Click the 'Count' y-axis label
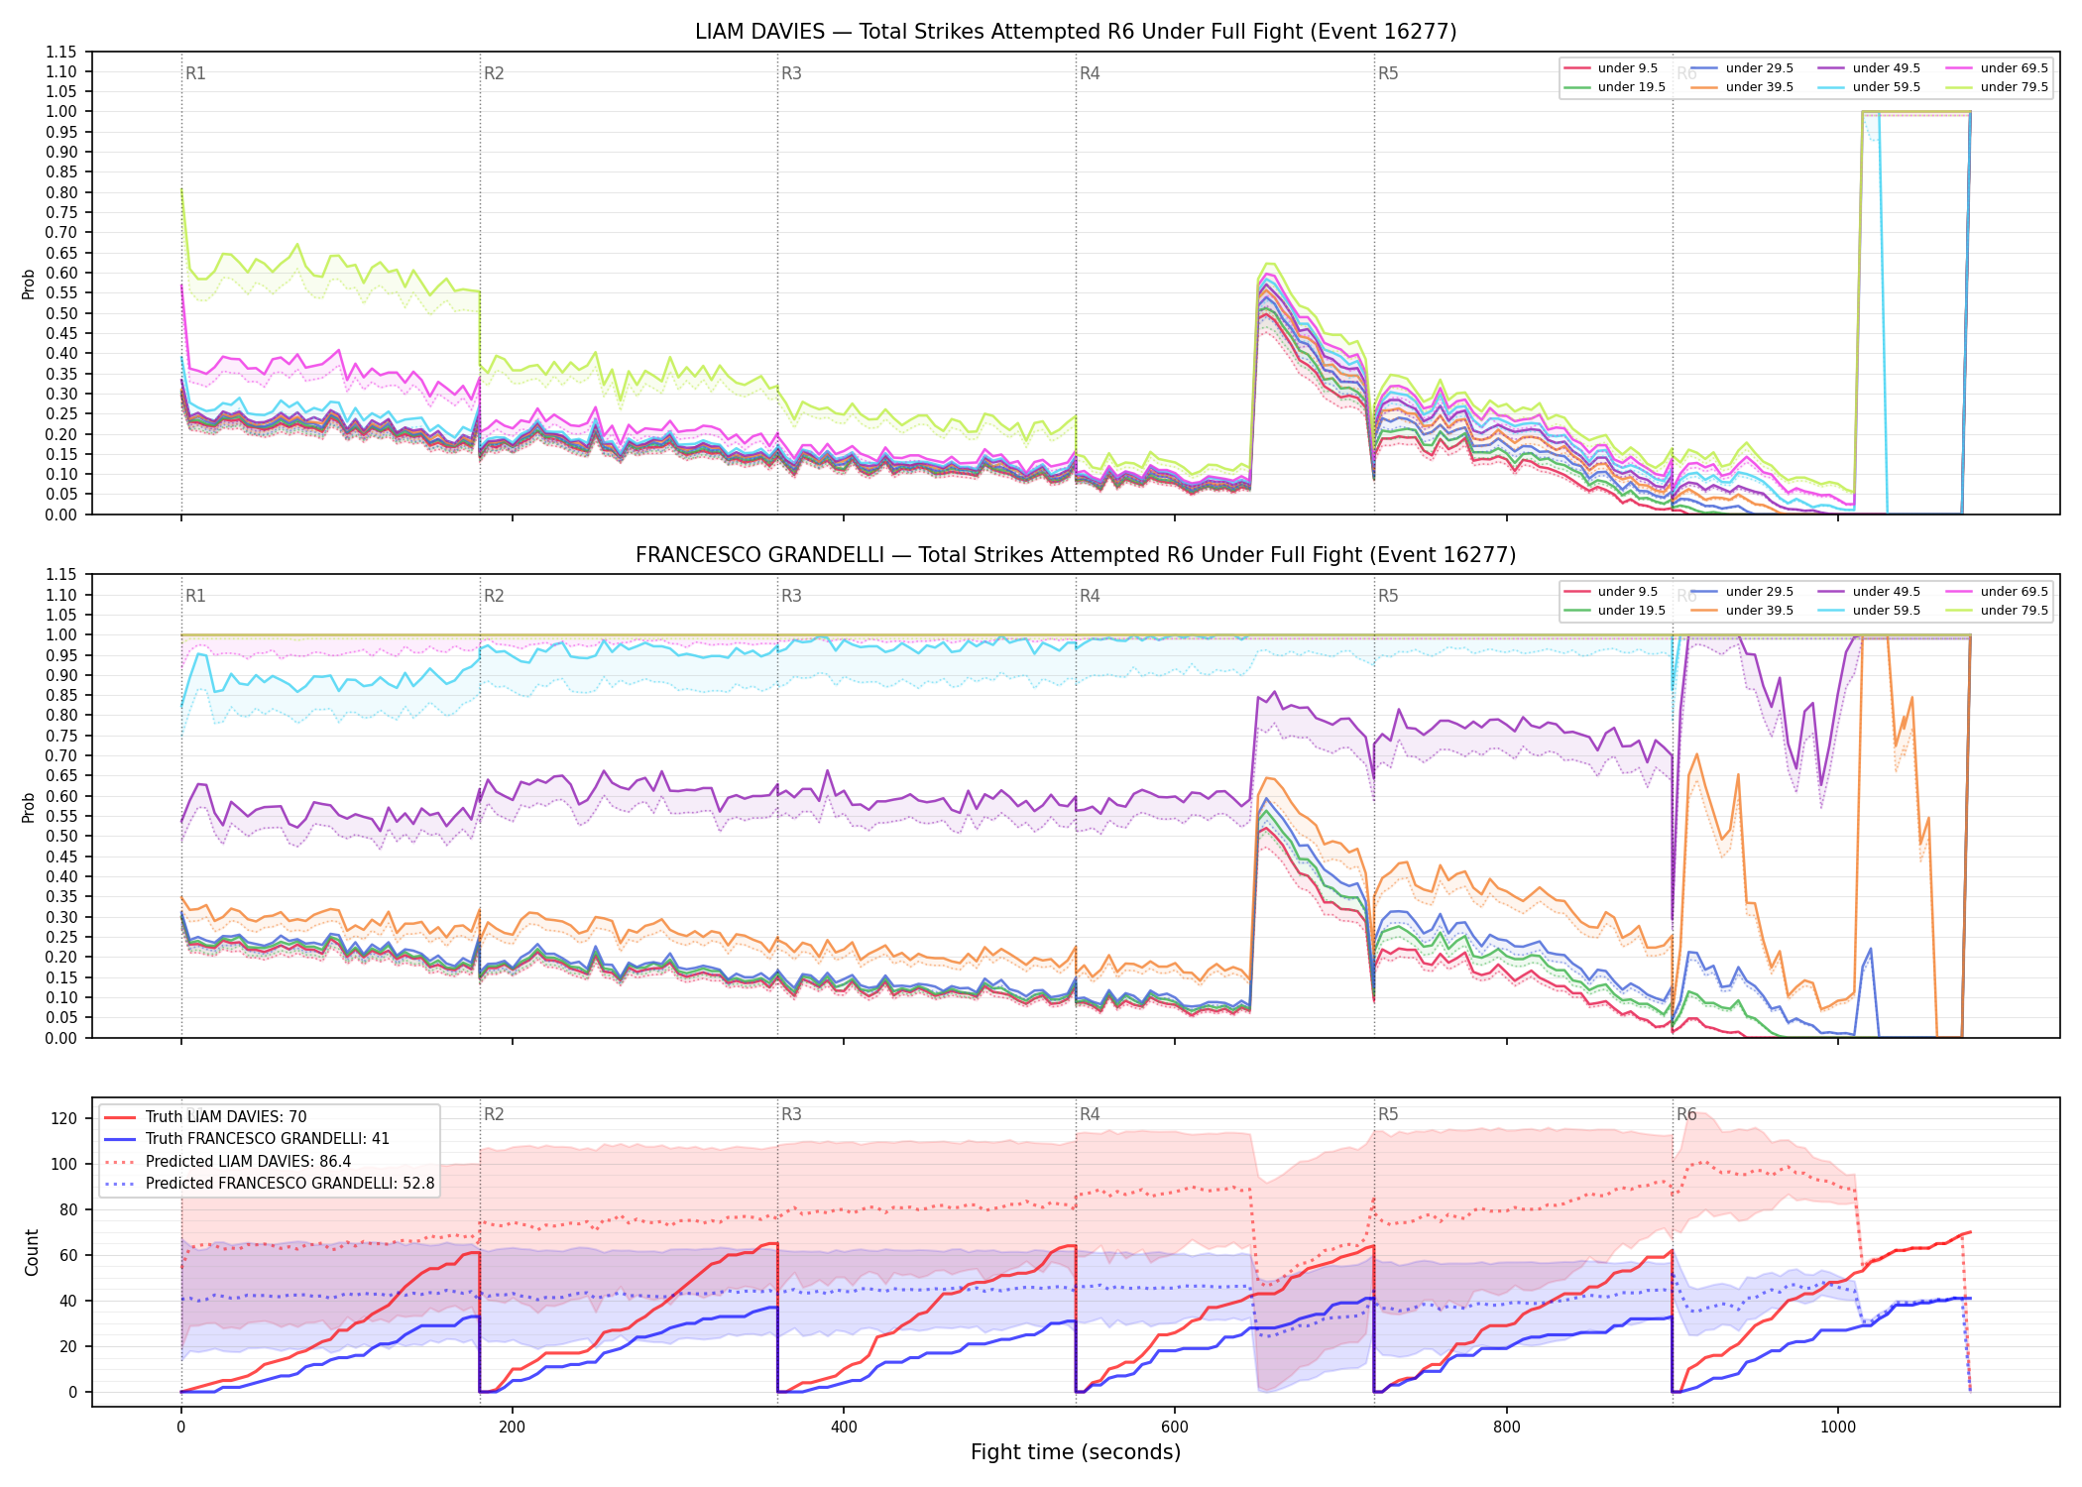 (x=32, y=1252)
